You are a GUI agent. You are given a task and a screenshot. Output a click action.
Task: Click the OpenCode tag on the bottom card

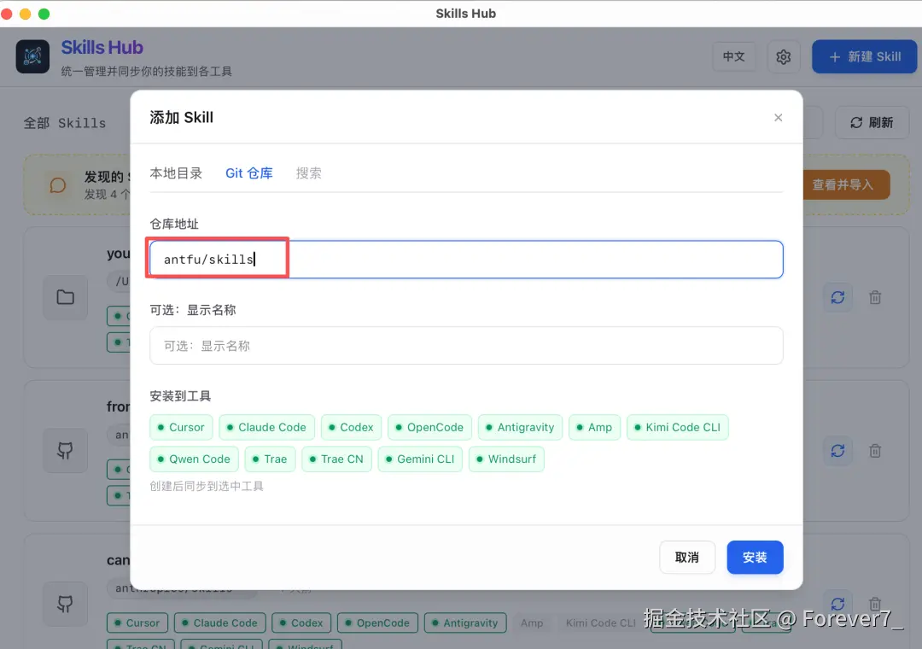pos(377,623)
